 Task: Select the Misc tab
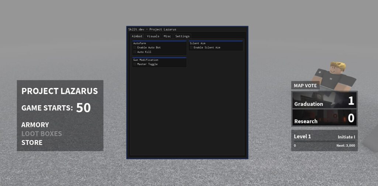167,36
